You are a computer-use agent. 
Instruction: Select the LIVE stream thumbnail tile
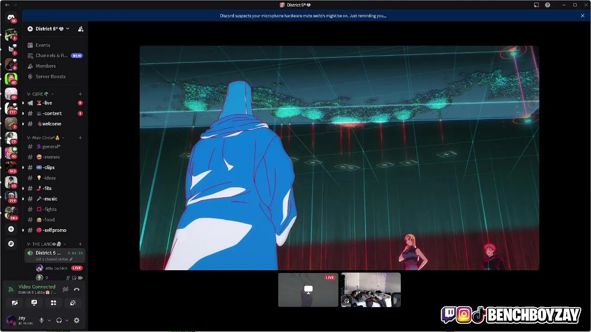308,290
